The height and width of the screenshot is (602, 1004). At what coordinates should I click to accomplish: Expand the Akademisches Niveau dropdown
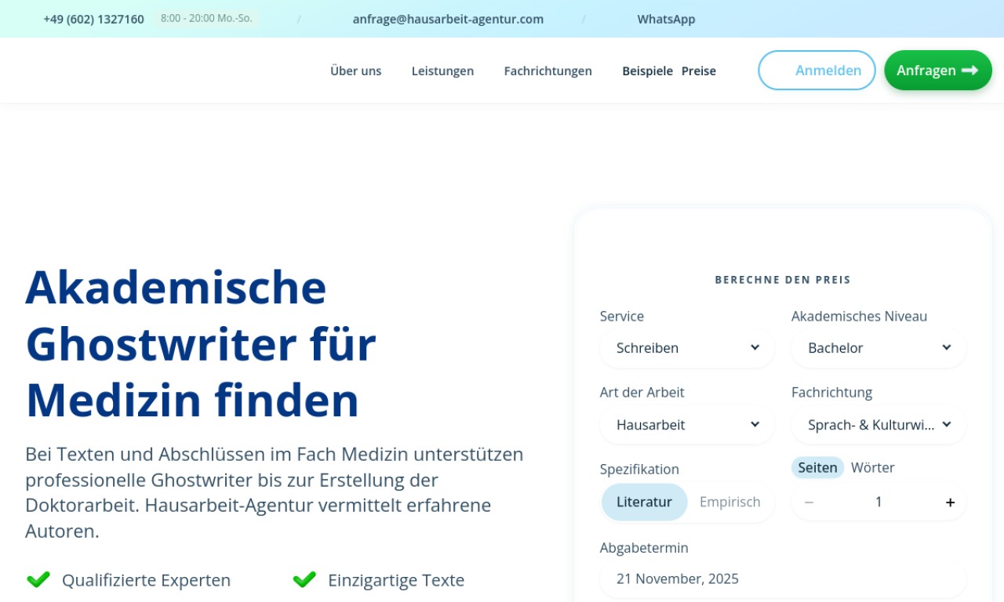point(878,348)
